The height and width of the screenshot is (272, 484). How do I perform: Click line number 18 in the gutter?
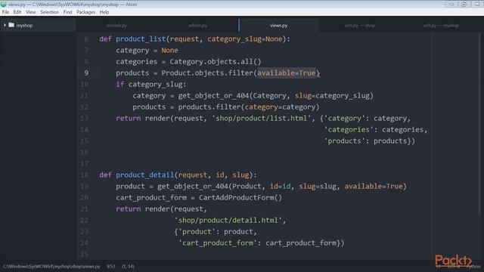click(84, 175)
